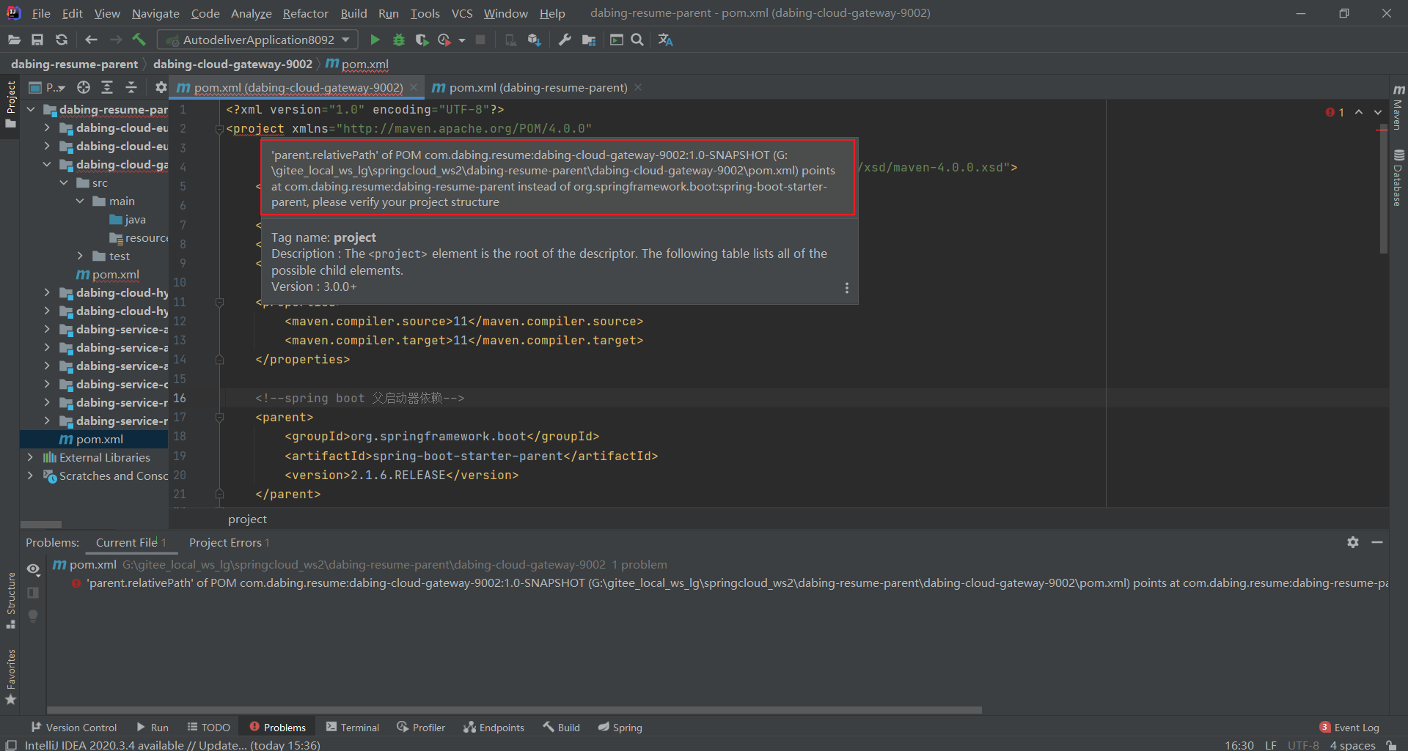Click the editor vertical scrollbar
This screenshot has width=1408, height=751.
point(1383,190)
